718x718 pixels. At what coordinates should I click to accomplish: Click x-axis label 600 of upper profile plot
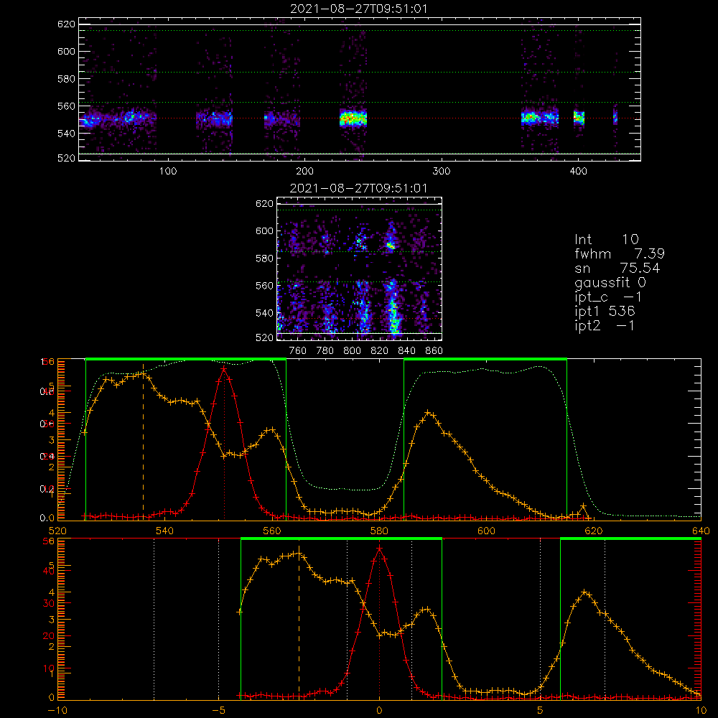(486, 531)
